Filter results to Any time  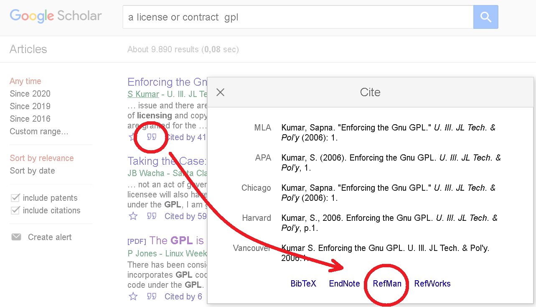click(x=25, y=81)
